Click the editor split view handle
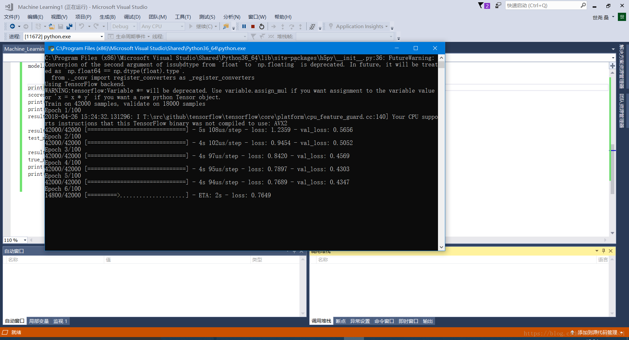The height and width of the screenshot is (340, 629). 613,66
